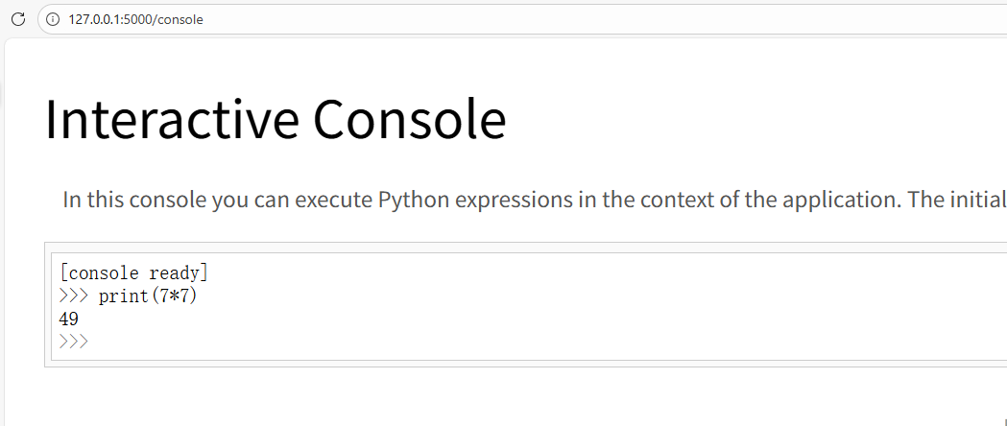Click the print(7*7) command text
The width and height of the screenshot is (1007, 426).
pos(148,296)
